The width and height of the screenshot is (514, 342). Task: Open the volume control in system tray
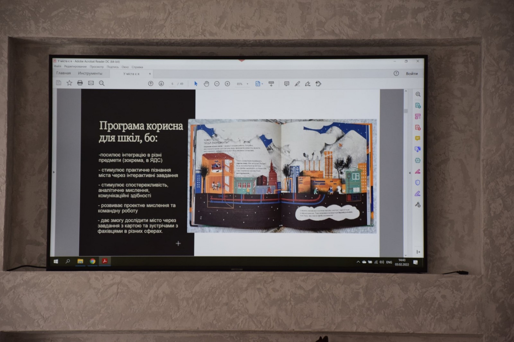382,262
